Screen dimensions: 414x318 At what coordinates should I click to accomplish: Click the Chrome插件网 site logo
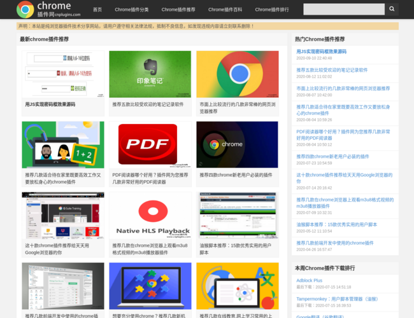tap(49, 10)
